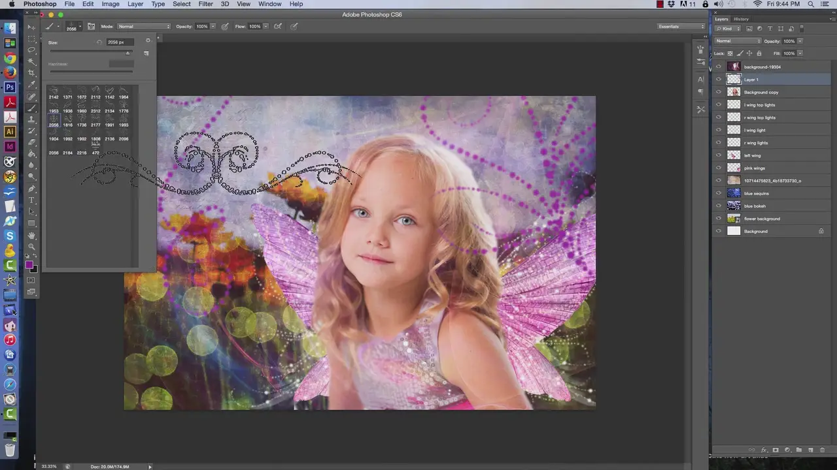837x470 pixels.
Task: Select the Zoom tool in toolbox
Action: tap(31, 247)
